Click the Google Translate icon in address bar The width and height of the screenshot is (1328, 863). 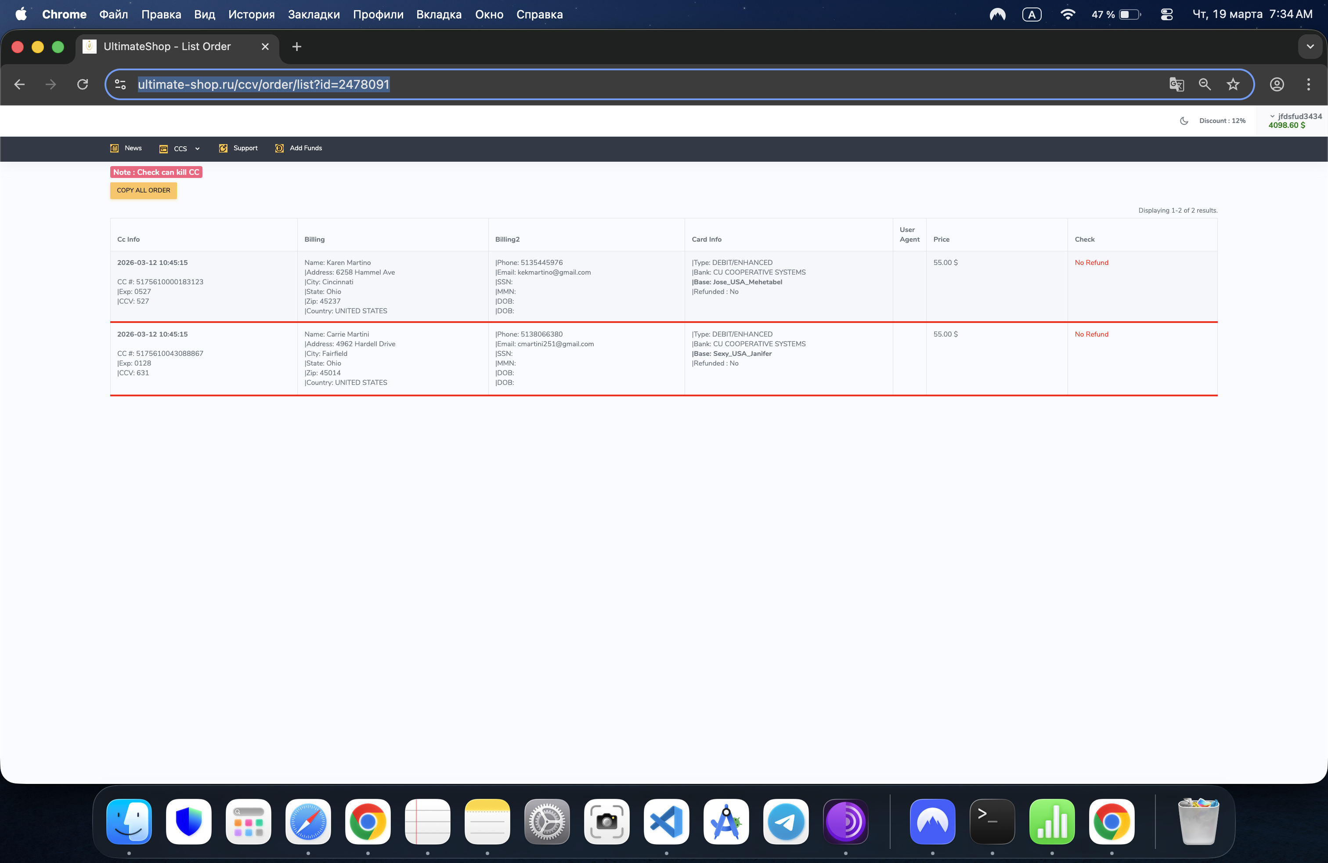[1176, 84]
